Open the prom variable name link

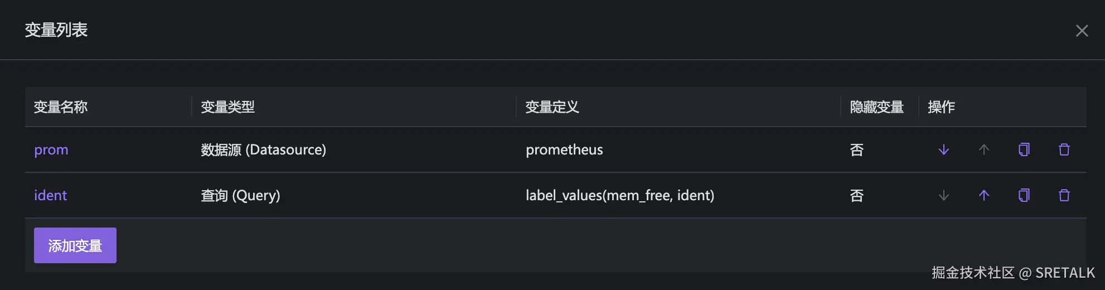[51, 150]
